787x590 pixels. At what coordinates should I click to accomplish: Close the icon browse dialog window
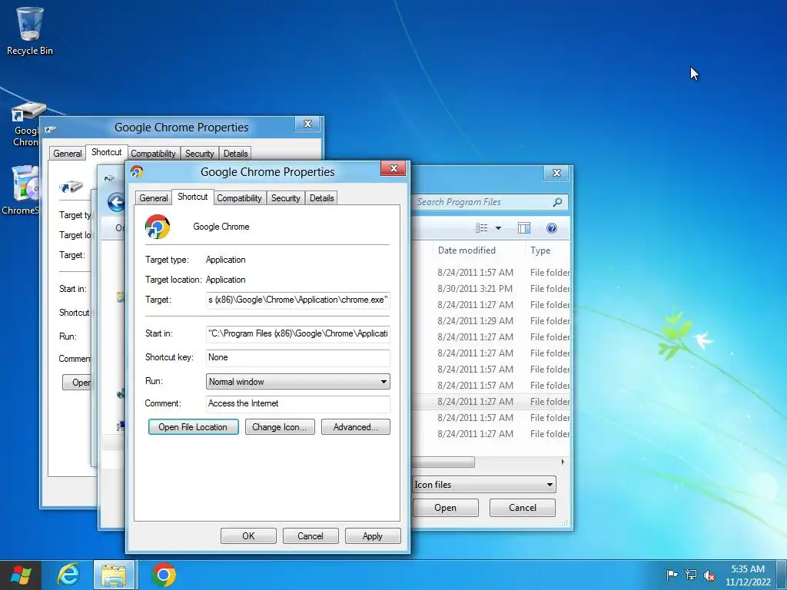click(x=556, y=173)
